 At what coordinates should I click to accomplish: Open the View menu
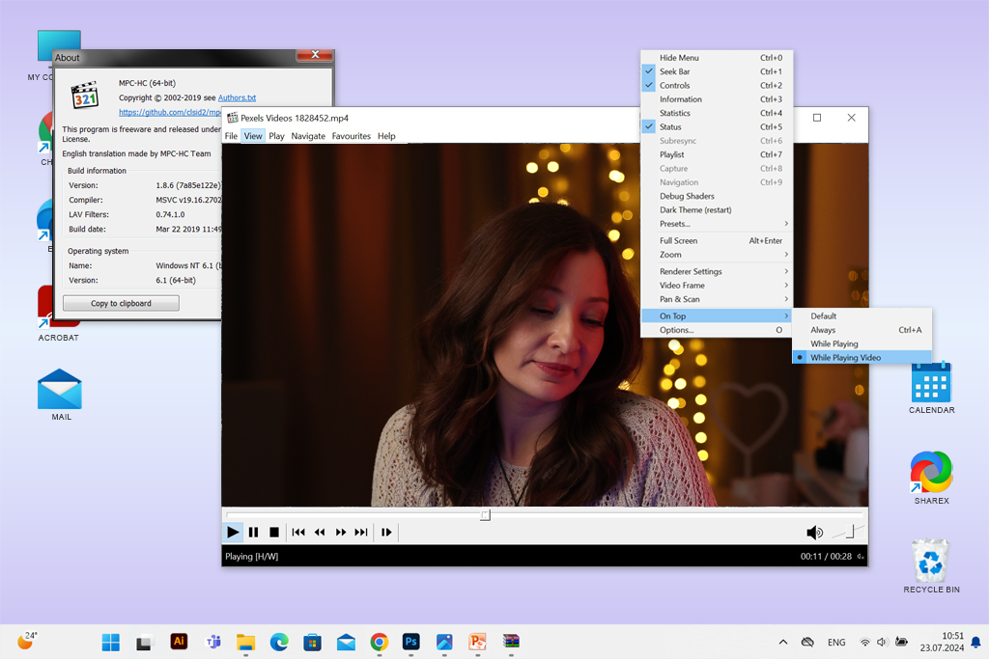click(253, 135)
